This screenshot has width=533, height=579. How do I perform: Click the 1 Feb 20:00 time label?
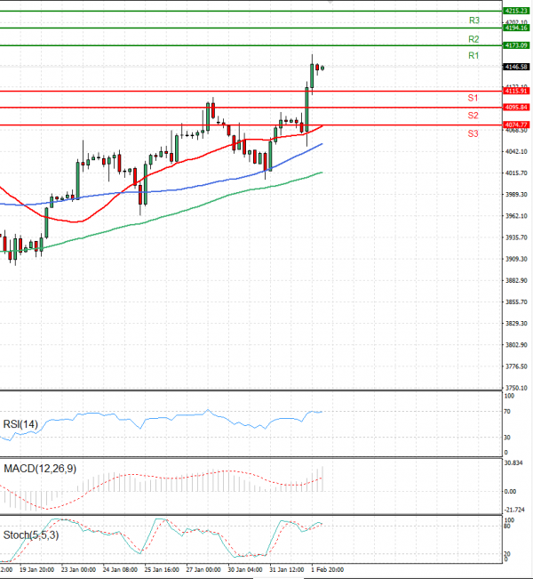(x=327, y=570)
